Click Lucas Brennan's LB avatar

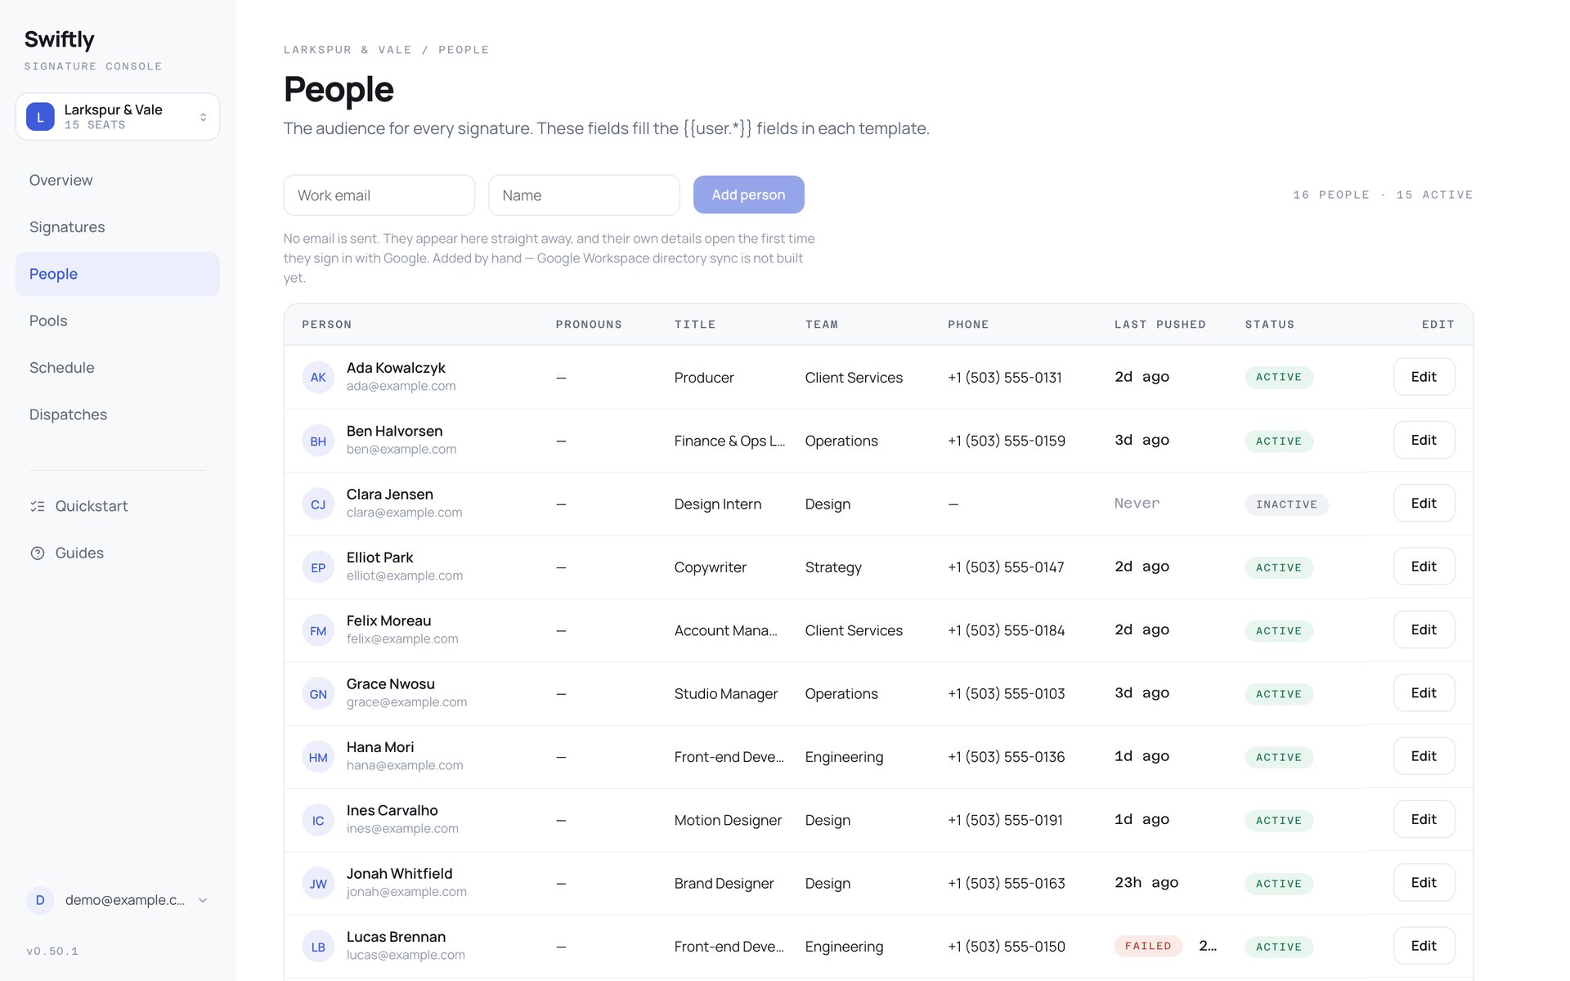point(318,947)
